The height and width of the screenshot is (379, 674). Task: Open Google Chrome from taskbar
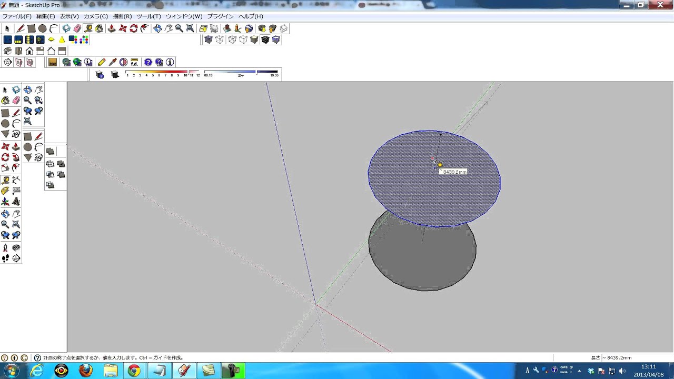click(134, 371)
